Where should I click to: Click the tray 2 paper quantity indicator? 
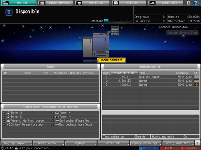pos(196,81)
